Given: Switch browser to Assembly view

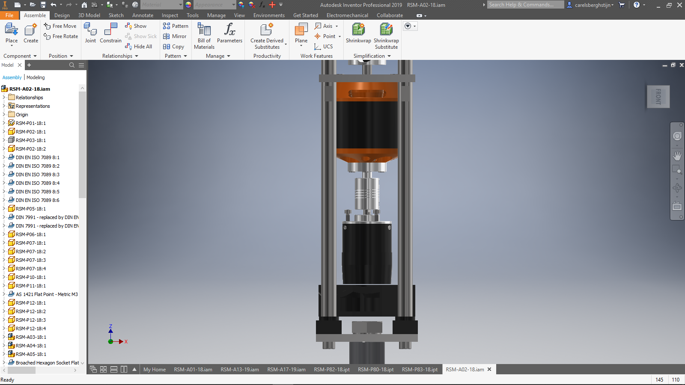Looking at the screenshot, I should 12,77.
